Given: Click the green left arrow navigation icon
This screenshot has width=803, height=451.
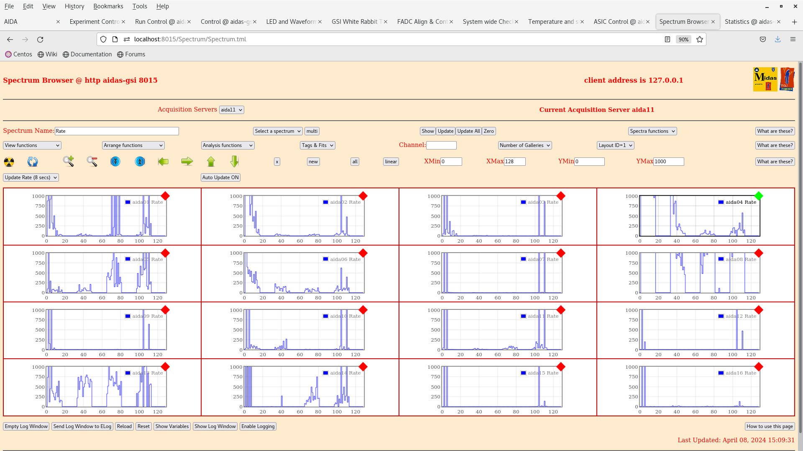Looking at the screenshot, I should (163, 161).
